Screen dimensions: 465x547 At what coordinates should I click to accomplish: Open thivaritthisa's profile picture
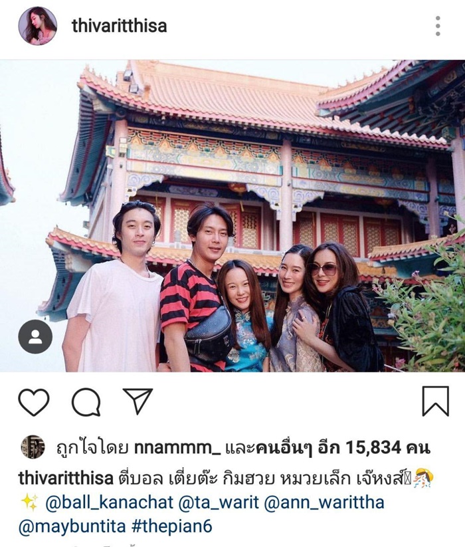click(x=37, y=26)
